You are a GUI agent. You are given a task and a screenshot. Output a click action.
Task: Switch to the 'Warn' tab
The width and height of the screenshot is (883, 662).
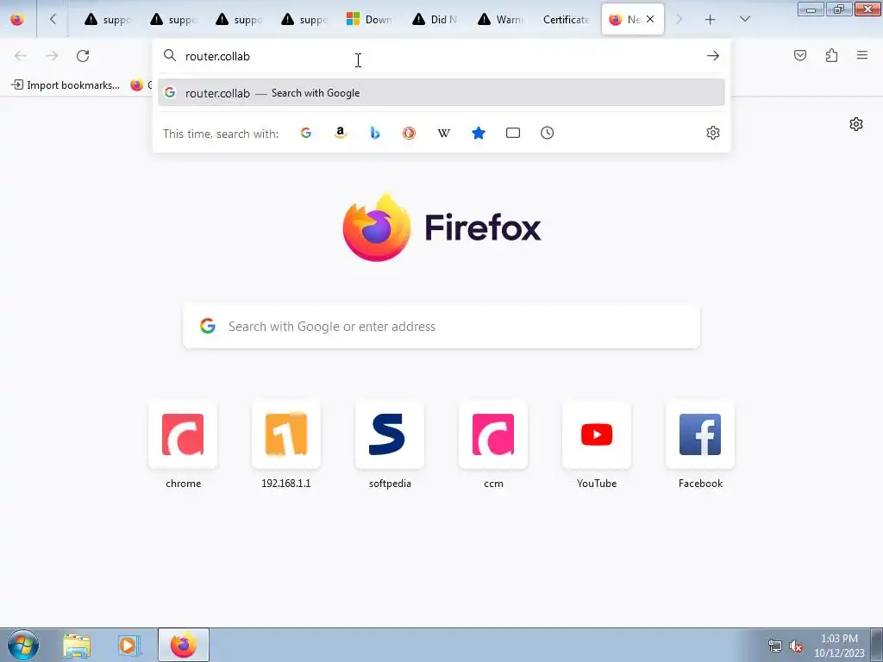coord(501,19)
